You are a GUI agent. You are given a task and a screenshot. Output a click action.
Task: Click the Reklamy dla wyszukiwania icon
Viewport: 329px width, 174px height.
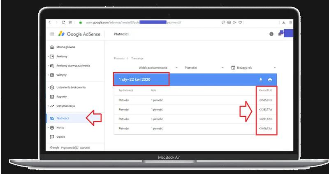[52, 66]
